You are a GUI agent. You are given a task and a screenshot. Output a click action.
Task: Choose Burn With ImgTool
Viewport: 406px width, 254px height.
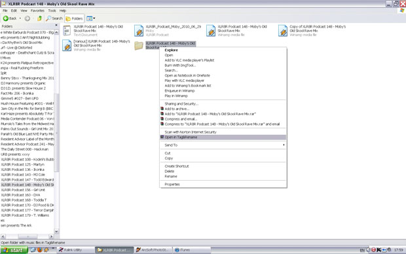(223, 65)
